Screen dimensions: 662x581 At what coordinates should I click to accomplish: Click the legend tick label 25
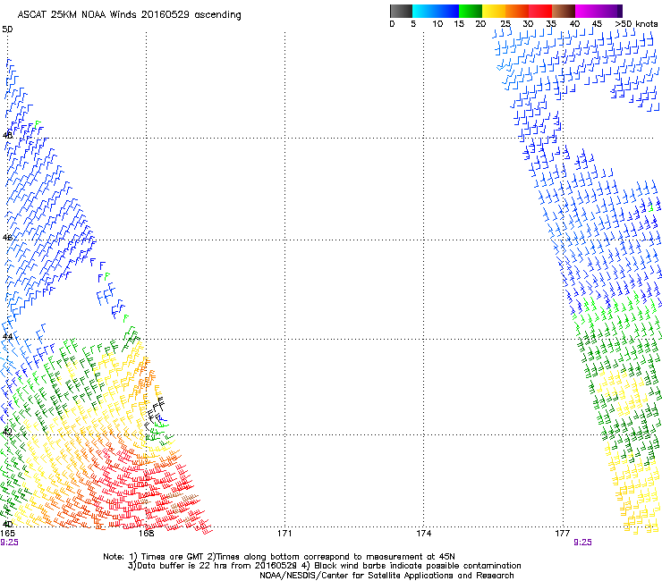(505, 23)
